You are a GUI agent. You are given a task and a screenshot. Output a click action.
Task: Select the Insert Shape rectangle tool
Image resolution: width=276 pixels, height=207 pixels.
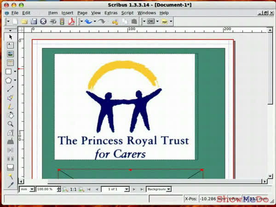pos(8,71)
